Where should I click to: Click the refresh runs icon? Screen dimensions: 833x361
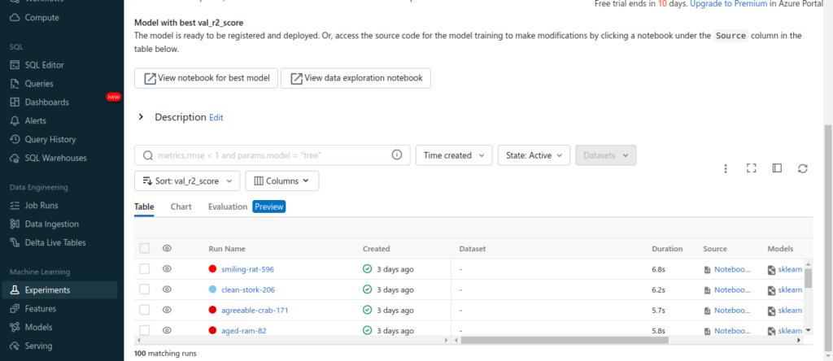802,168
